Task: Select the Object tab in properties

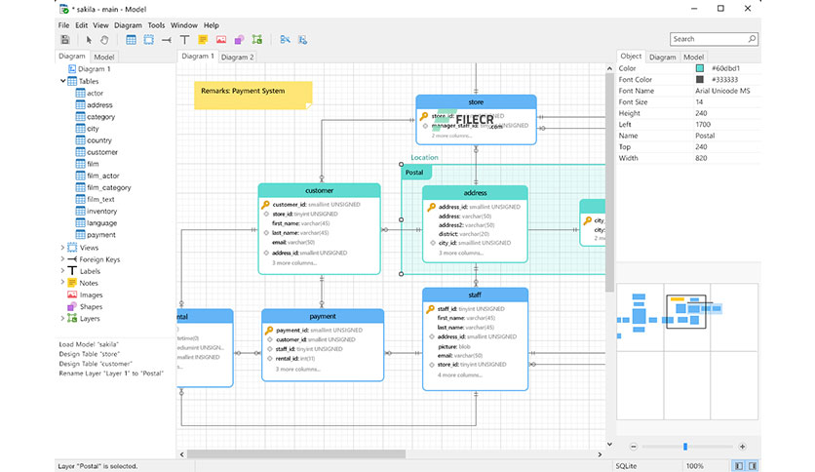Action: coord(631,57)
